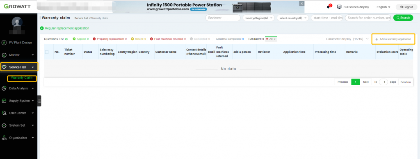Click the Monitor sidebar icon

(4, 55)
